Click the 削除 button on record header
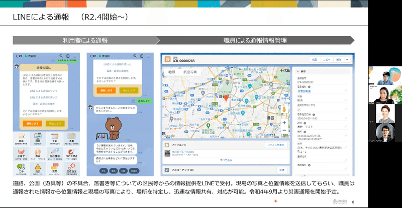 (x=339, y=59)
